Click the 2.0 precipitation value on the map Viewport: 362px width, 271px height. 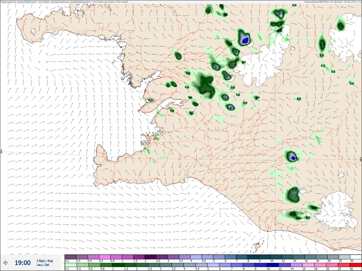click(x=279, y=31)
